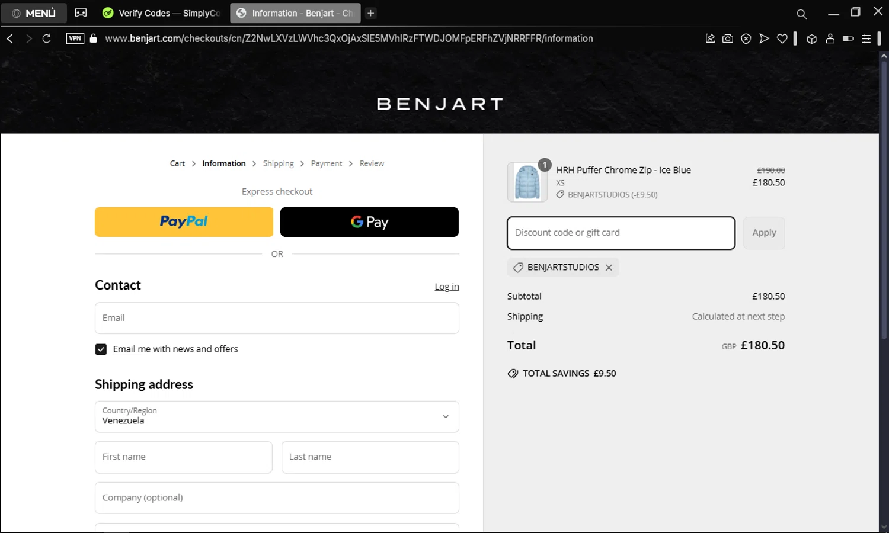Viewport: 889px width, 533px height.
Task: Select the Review breadcrumb step
Action: click(372, 163)
